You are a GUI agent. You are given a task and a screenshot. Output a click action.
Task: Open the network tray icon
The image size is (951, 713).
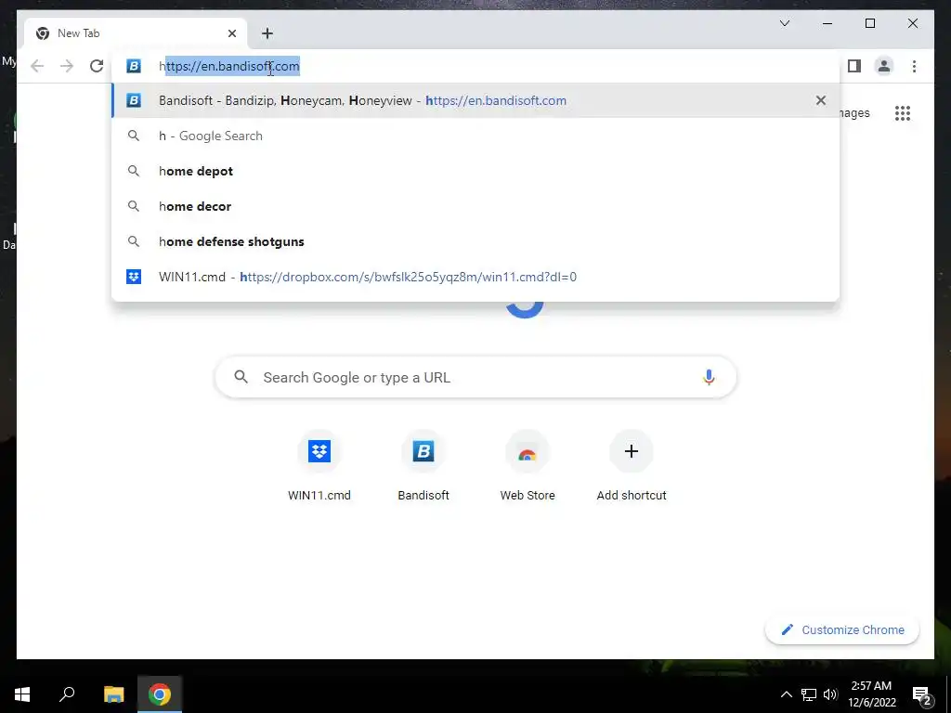tap(809, 694)
